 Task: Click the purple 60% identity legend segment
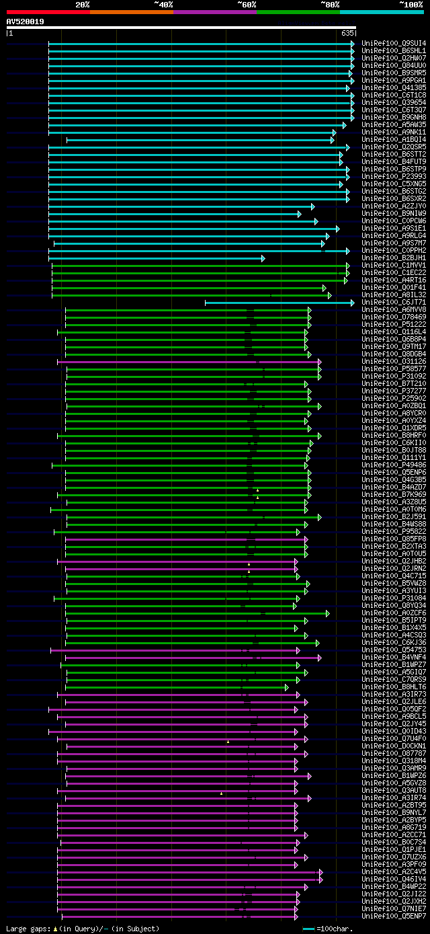coord(215,12)
